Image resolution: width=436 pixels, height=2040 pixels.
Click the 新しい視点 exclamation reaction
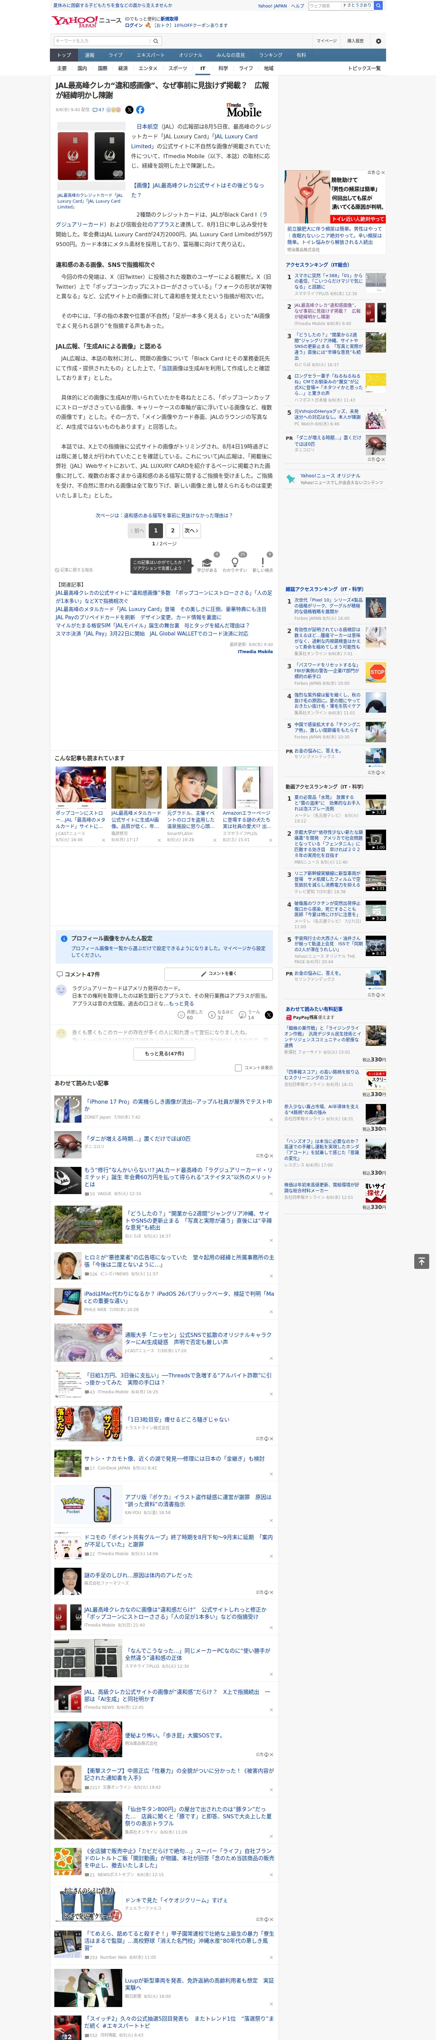[263, 563]
